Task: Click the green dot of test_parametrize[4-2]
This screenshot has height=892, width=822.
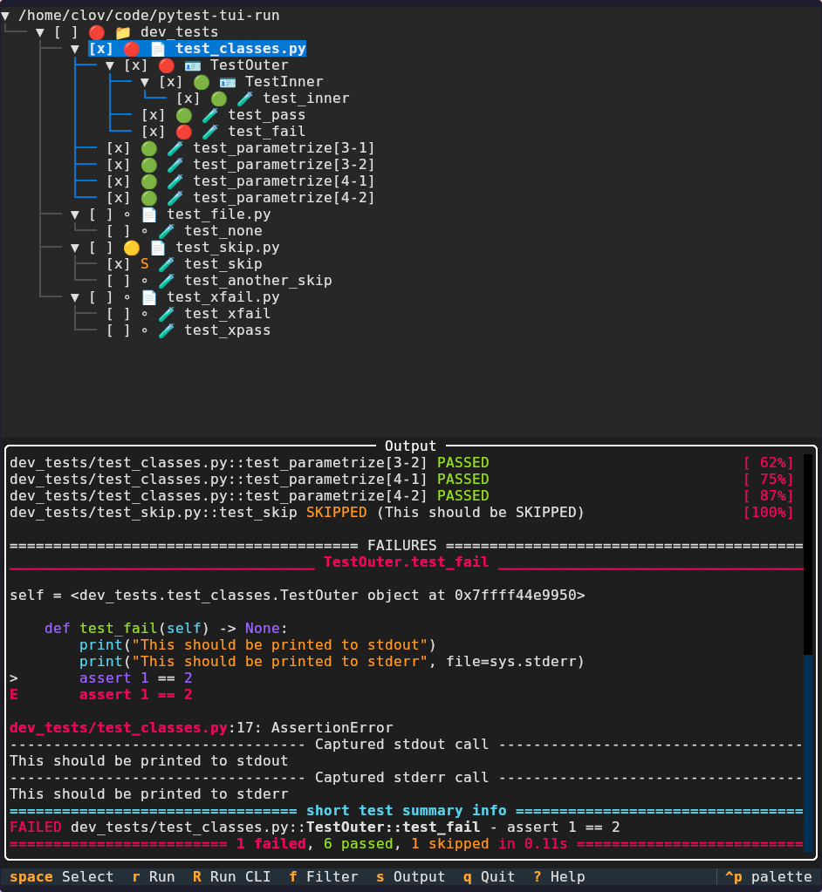Action: pyautogui.click(x=149, y=198)
